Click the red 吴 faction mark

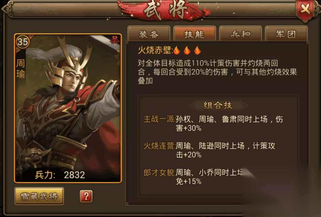coord(115,40)
